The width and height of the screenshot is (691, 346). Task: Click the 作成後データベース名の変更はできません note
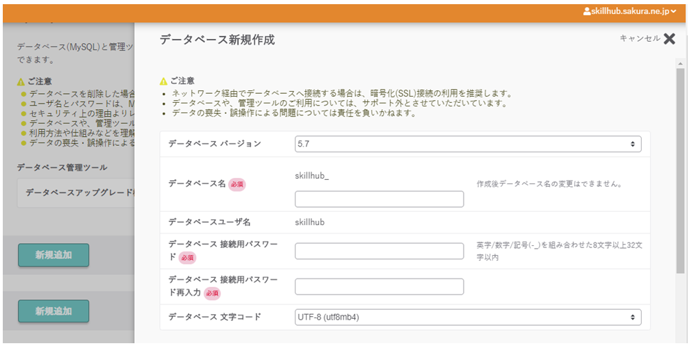[549, 184]
